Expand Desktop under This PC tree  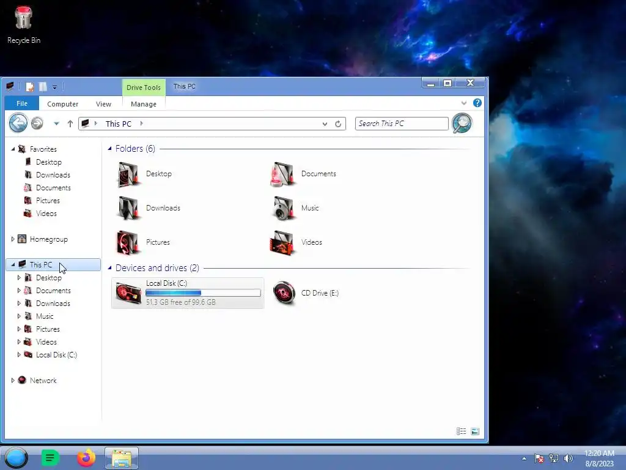(19, 277)
